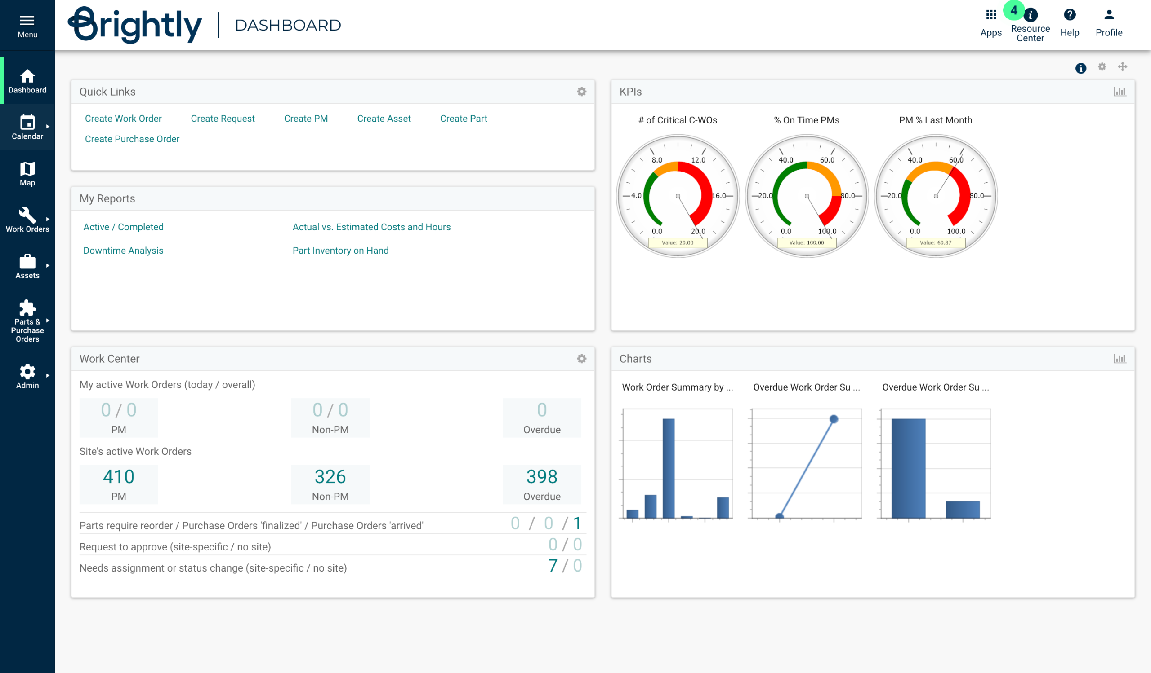Image resolution: width=1151 pixels, height=673 pixels.
Task: Open the Resource Center info icon
Action: click(1030, 16)
